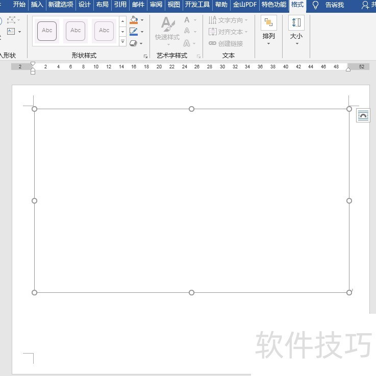Open the 大小 size menu
Viewport: 376px width, 376px height.
pyautogui.click(x=296, y=30)
